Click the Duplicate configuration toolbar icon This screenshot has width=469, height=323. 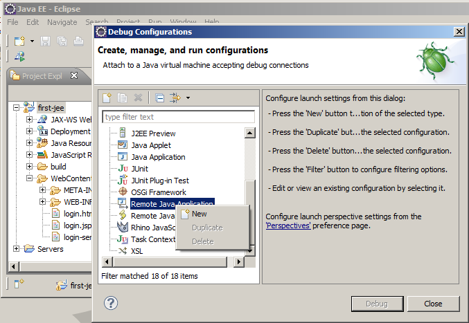click(x=123, y=98)
